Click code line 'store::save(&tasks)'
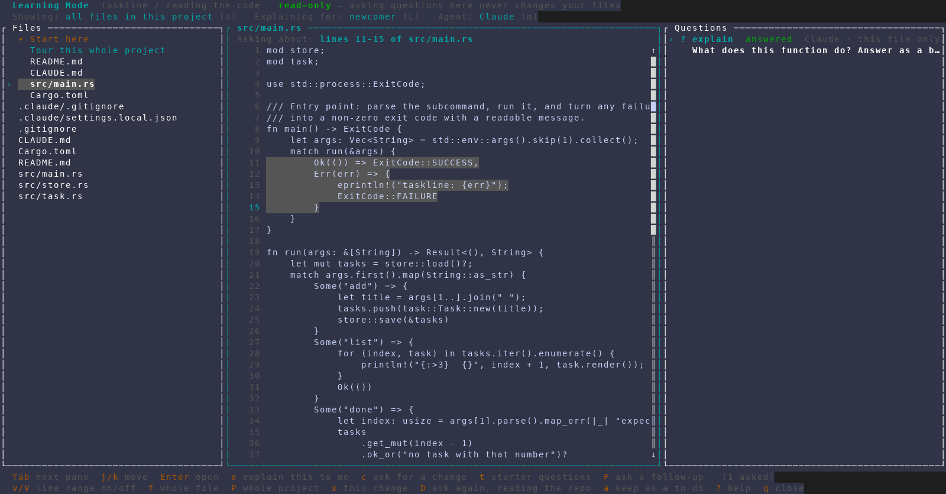The image size is (946, 494). pyautogui.click(x=393, y=320)
